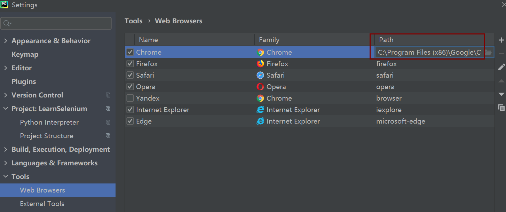Open the Keymap settings page
The image size is (506, 212).
pos(25,54)
